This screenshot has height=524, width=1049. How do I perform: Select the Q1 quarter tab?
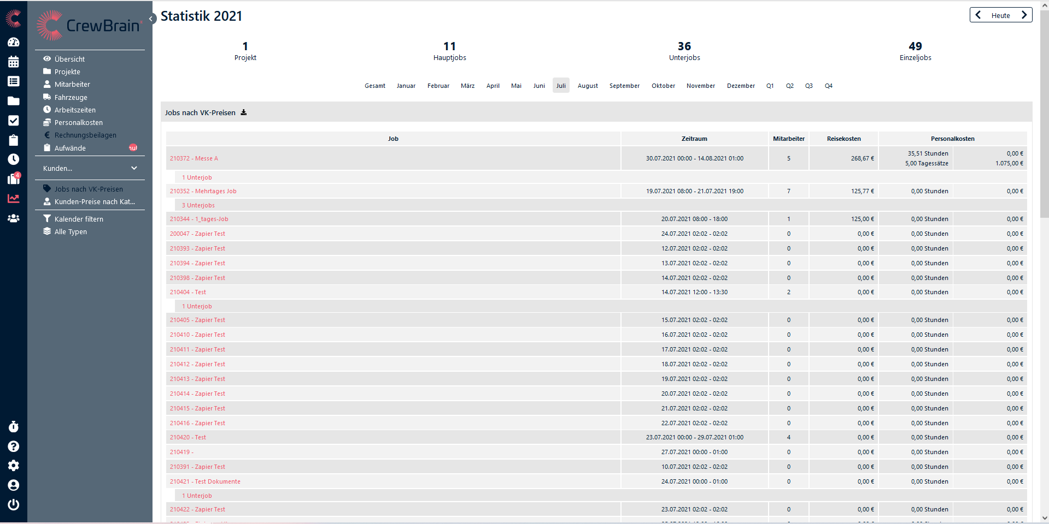coord(770,86)
